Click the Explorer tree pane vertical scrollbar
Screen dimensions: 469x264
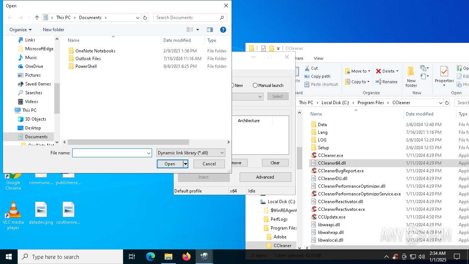(299, 158)
